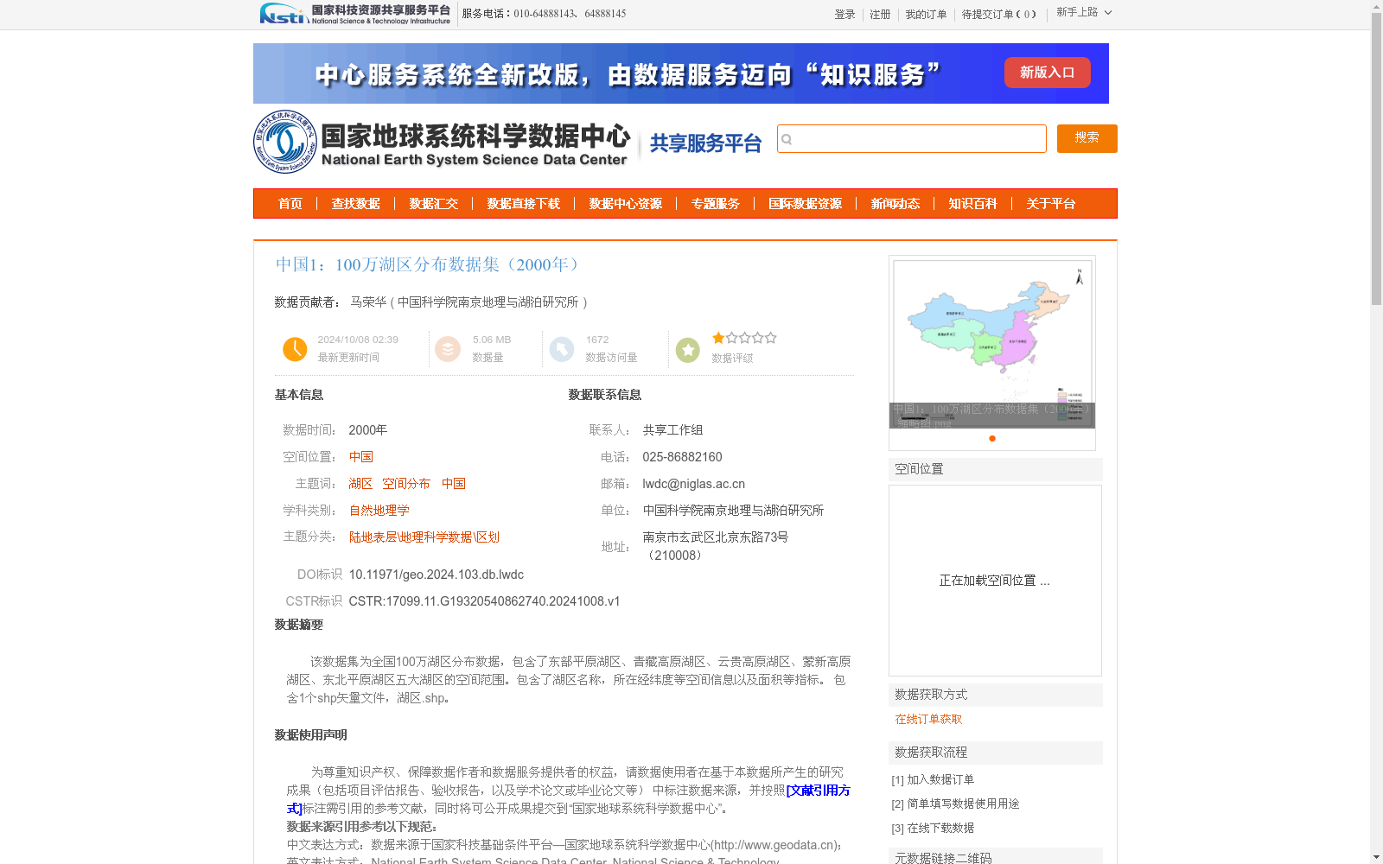Click the phone number 025-86882160
Viewport: 1383px width, 864px height.
click(x=682, y=457)
